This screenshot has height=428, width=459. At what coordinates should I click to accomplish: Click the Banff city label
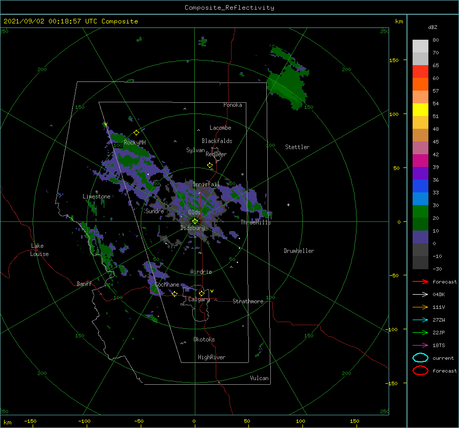tap(84, 283)
